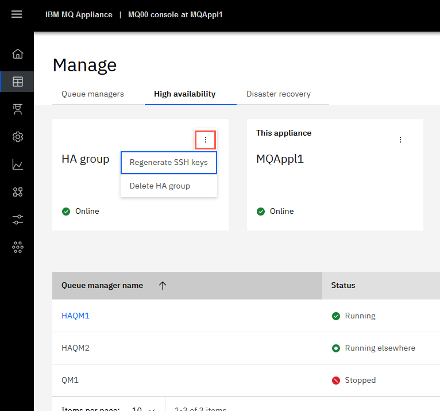Open the line chart monitoring sidebar icon
Viewport: 440px width, 411px height.
click(18, 164)
